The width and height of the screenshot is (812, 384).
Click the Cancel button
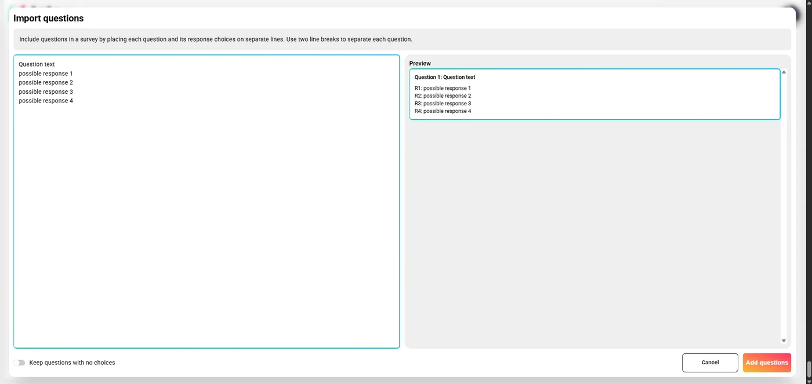(x=710, y=363)
